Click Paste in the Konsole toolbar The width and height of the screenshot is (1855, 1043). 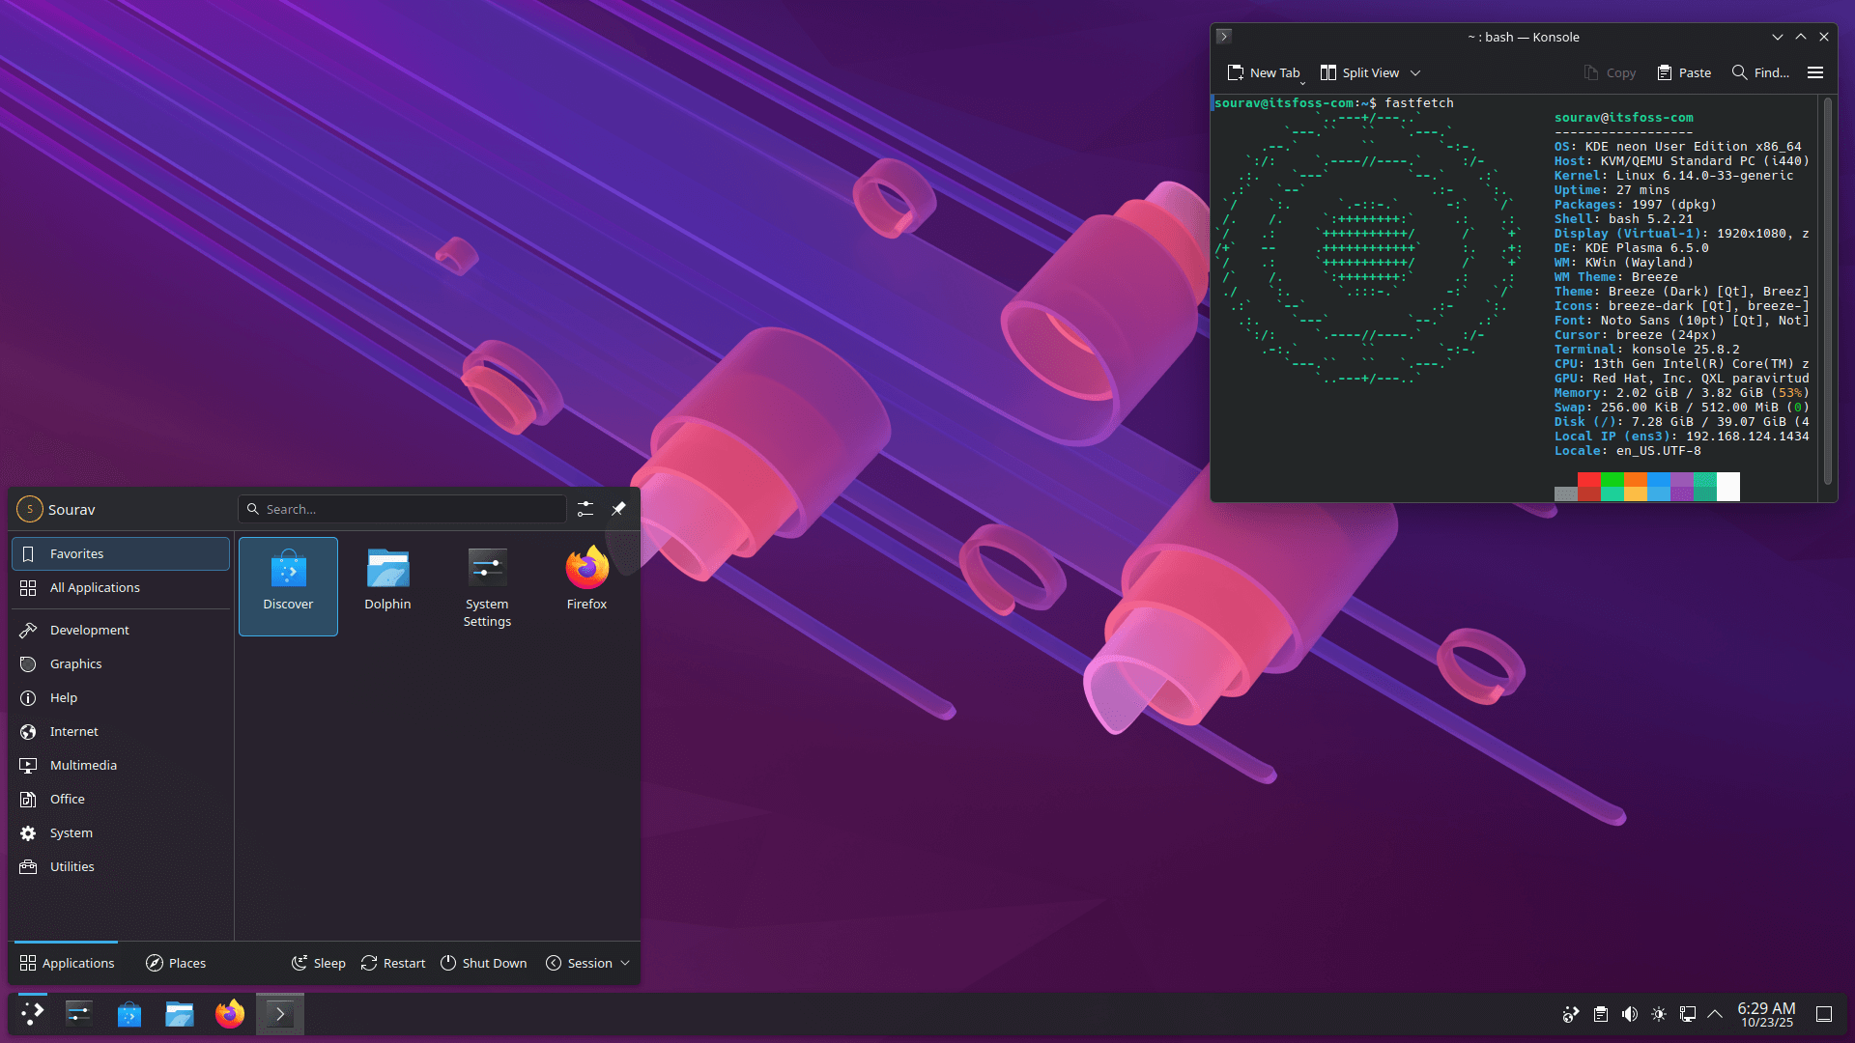coord(1684,72)
